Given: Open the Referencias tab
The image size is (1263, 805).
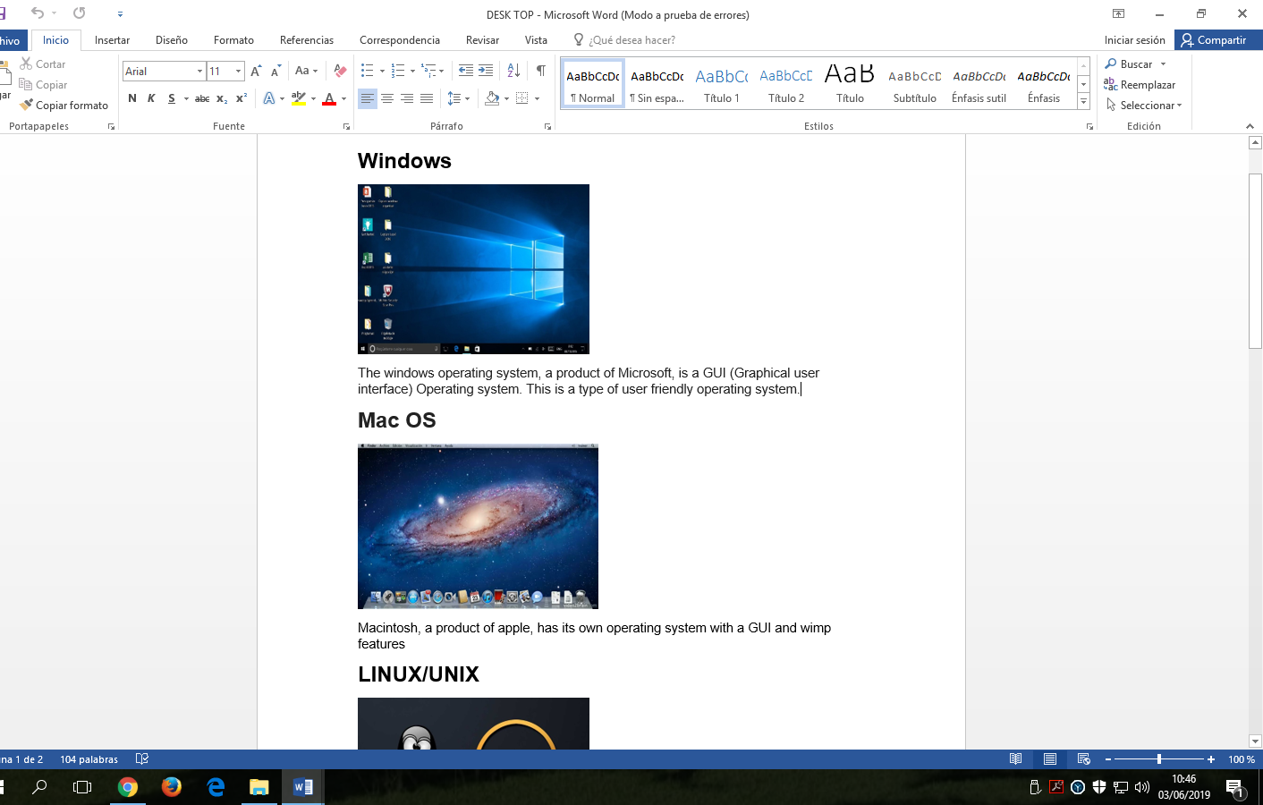Looking at the screenshot, I should click(x=306, y=40).
